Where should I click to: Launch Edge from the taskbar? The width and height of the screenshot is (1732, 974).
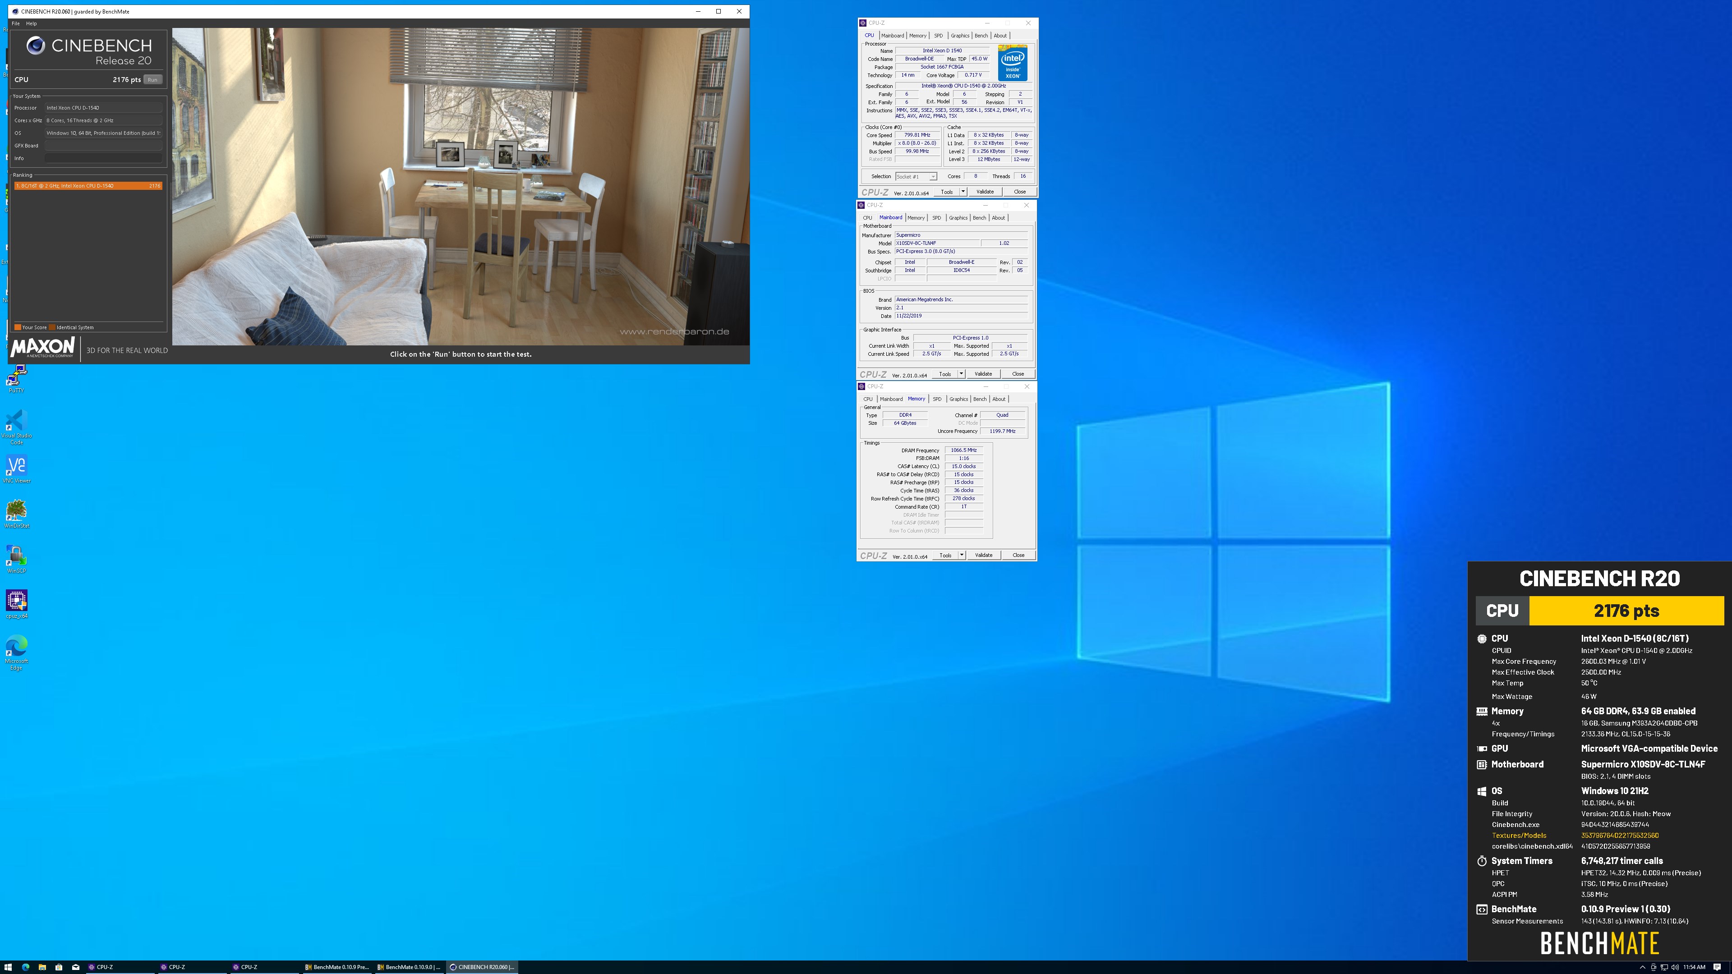coord(26,967)
